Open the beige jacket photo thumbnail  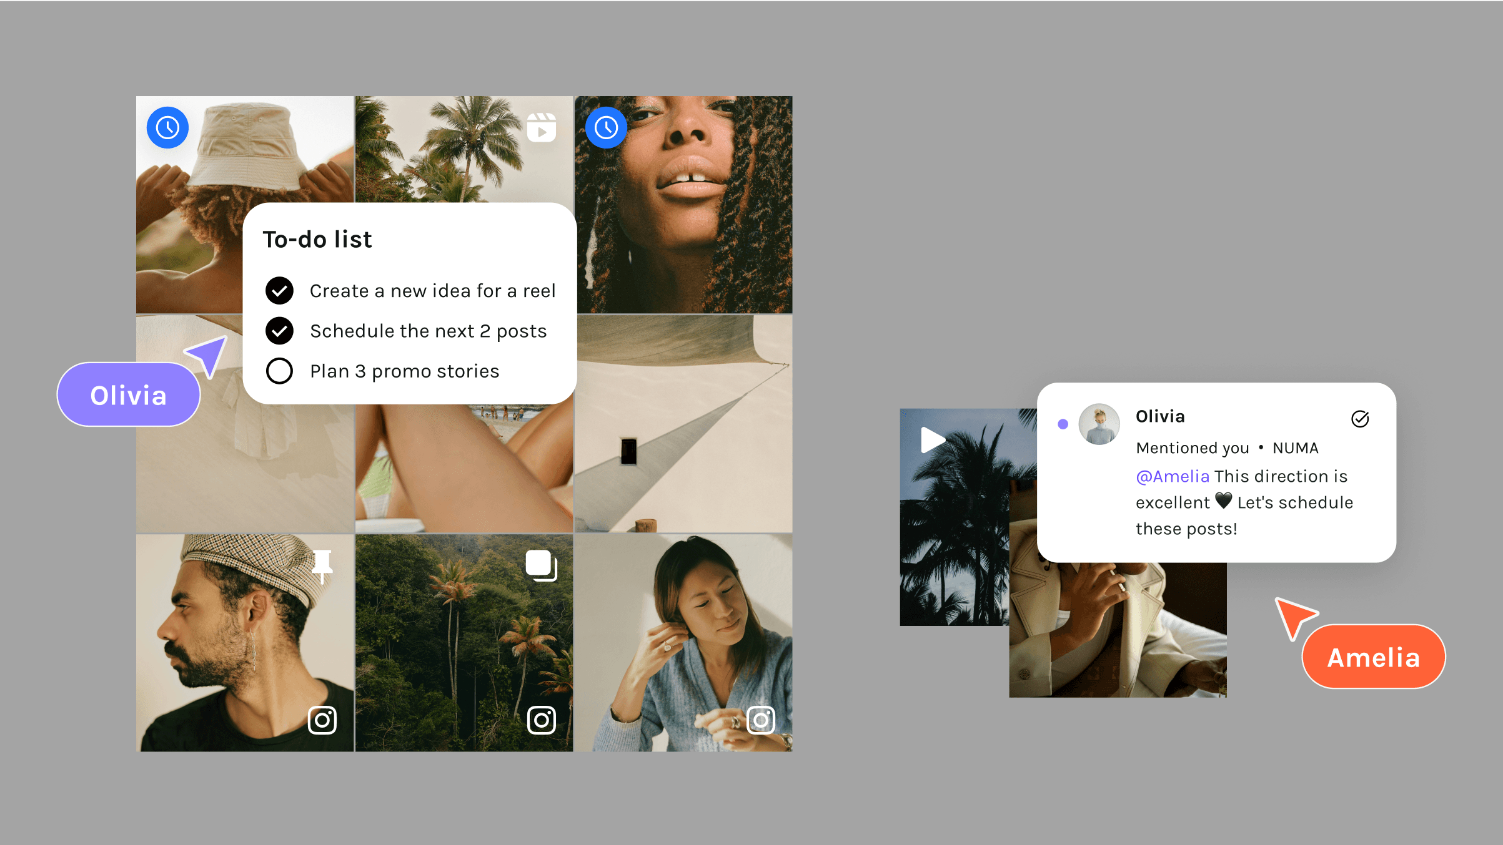click(x=1117, y=630)
